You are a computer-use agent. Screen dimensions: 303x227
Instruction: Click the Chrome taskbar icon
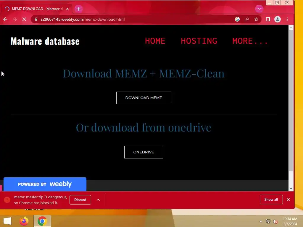coord(42,221)
